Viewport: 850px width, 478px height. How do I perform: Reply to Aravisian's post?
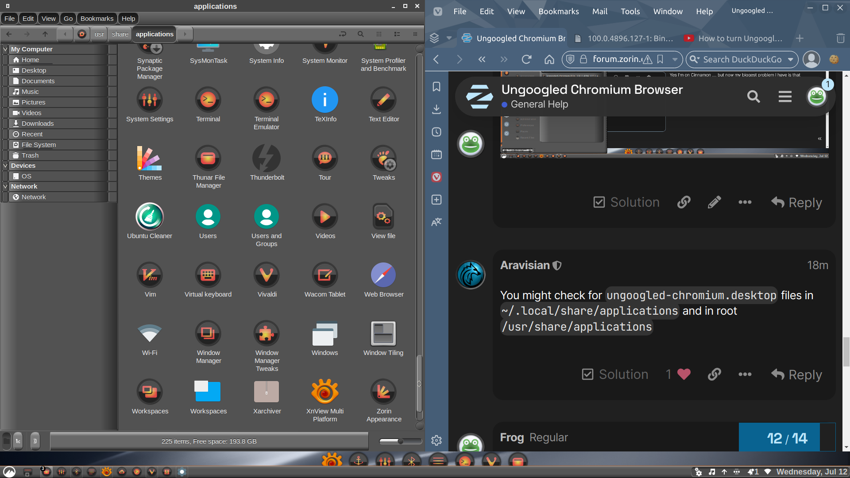(796, 374)
